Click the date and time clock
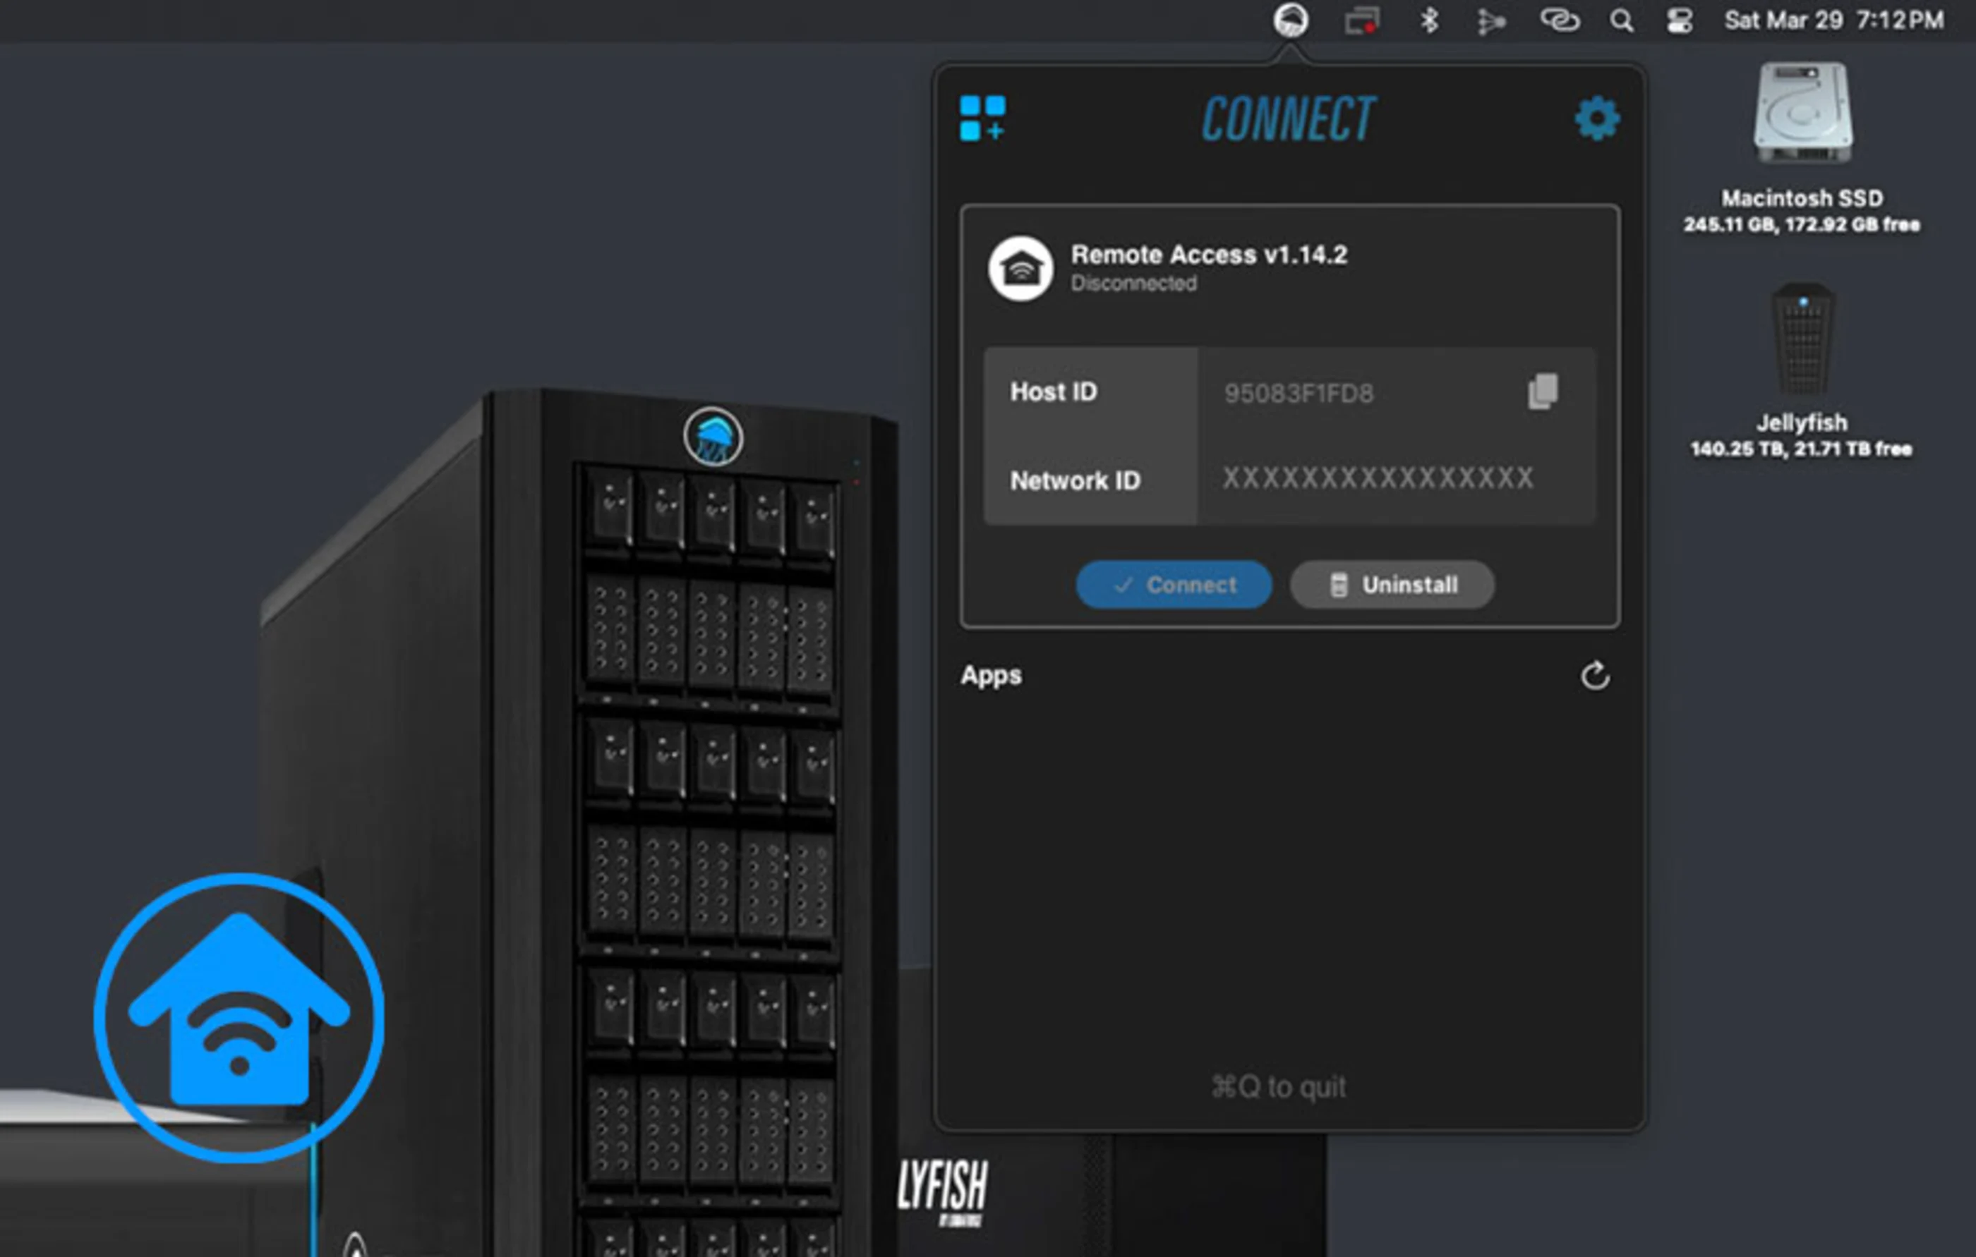Screen dimensions: 1976x1257 (1833, 20)
